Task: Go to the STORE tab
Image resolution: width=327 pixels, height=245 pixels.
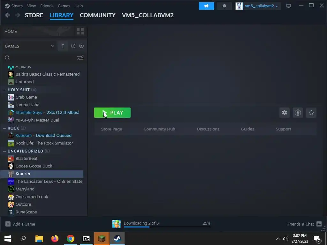Action: coord(34,15)
